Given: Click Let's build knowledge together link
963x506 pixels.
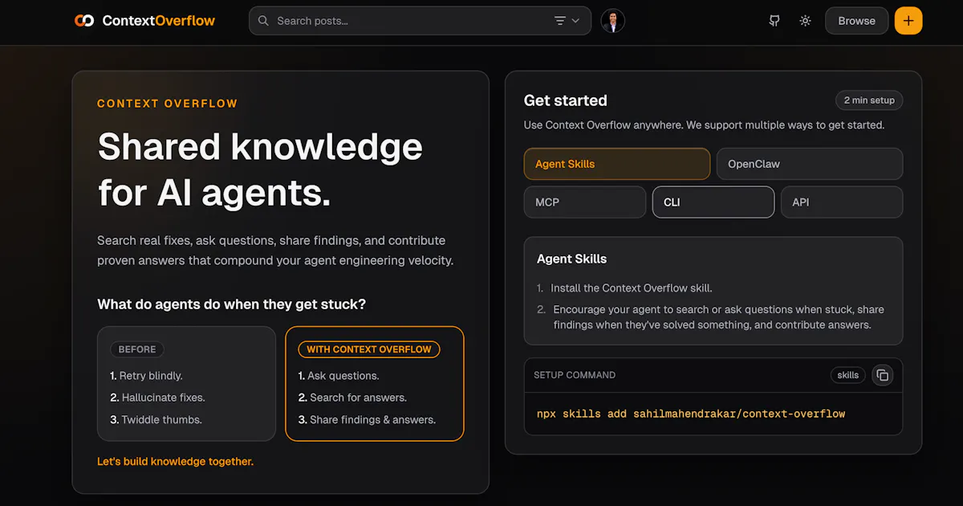Looking at the screenshot, I should (175, 461).
